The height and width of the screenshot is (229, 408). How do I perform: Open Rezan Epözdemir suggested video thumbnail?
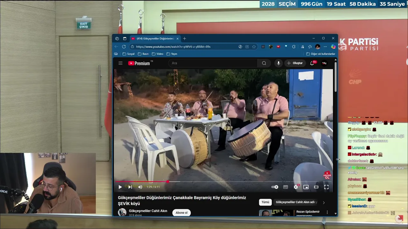(x=276, y=213)
